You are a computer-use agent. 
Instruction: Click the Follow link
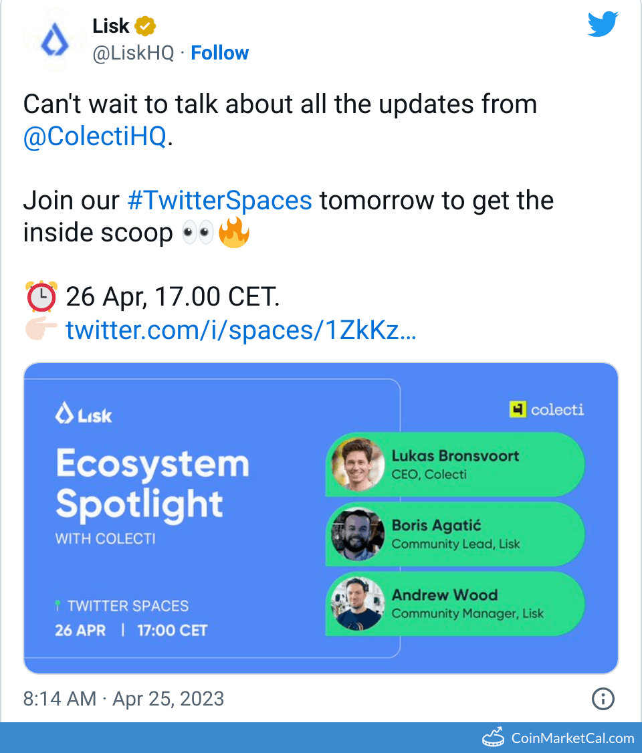tap(220, 53)
